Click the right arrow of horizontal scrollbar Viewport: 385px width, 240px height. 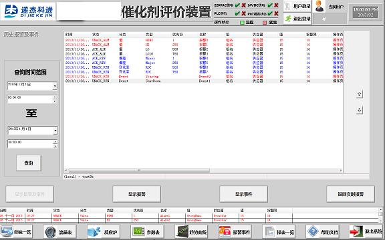pos(341,170)
